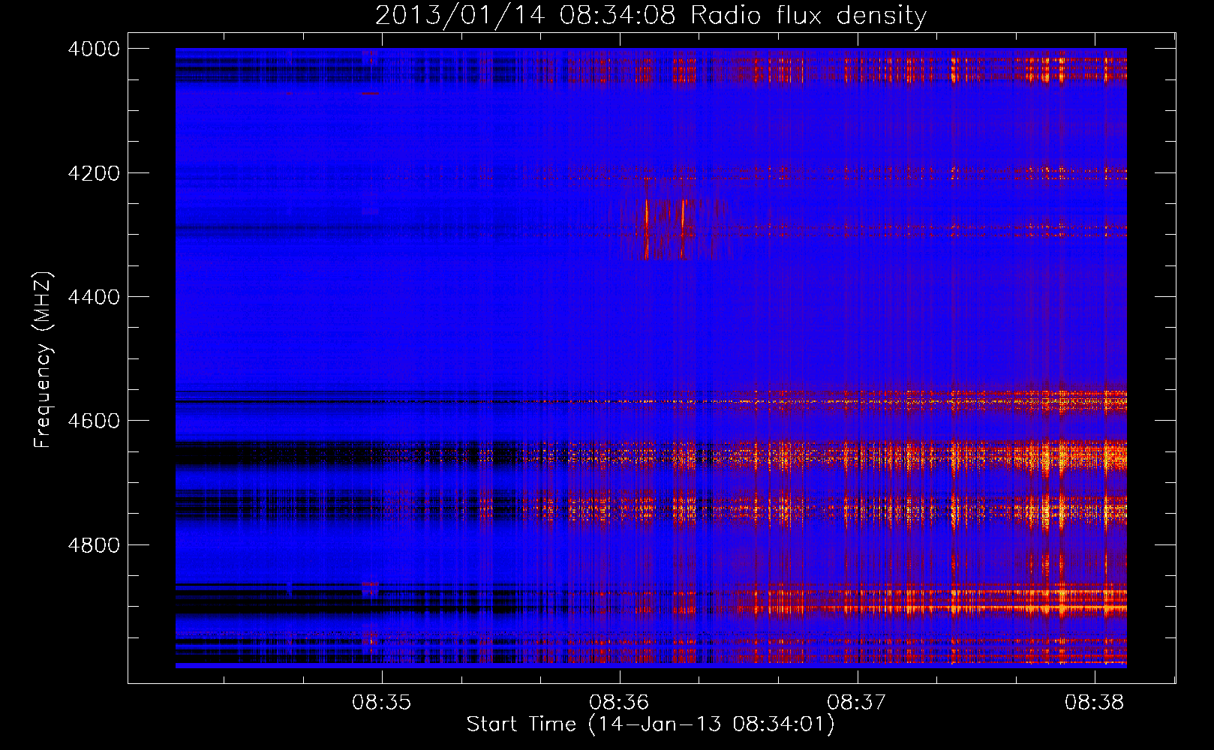Select the 4200 frequency tick label
This screenshot has width=1214, height=750.
tap(94, 173)
